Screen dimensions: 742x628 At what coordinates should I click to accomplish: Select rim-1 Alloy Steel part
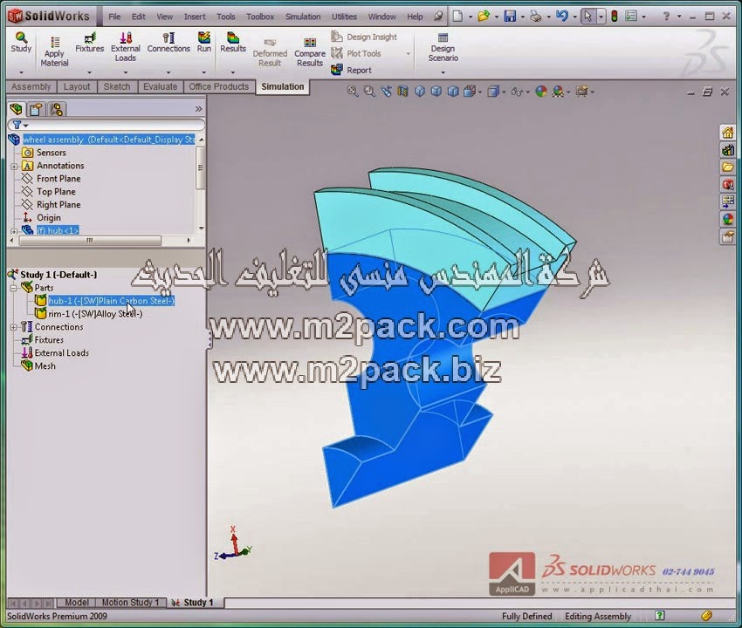(94, 314)
